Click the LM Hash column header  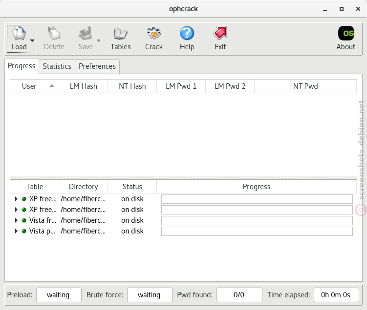[84, 86]
